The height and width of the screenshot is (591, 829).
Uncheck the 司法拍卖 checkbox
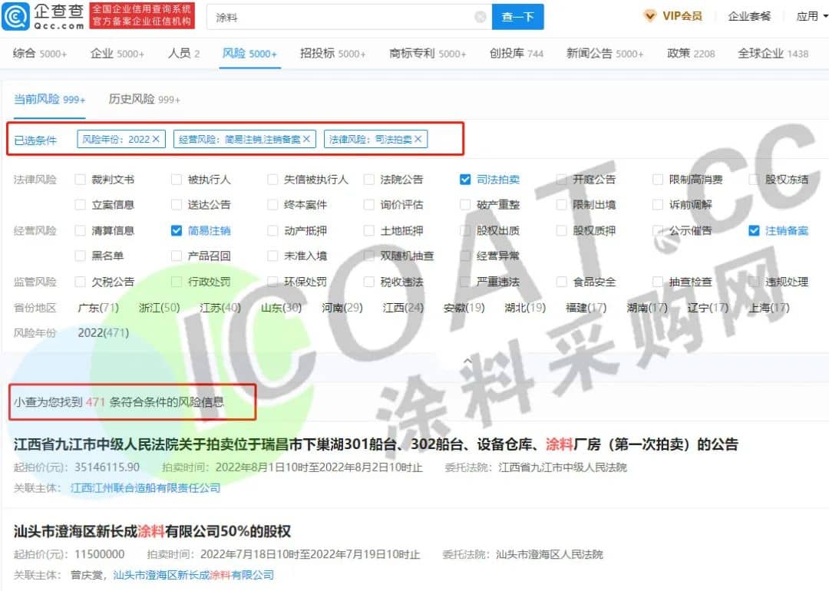(465, 180)
